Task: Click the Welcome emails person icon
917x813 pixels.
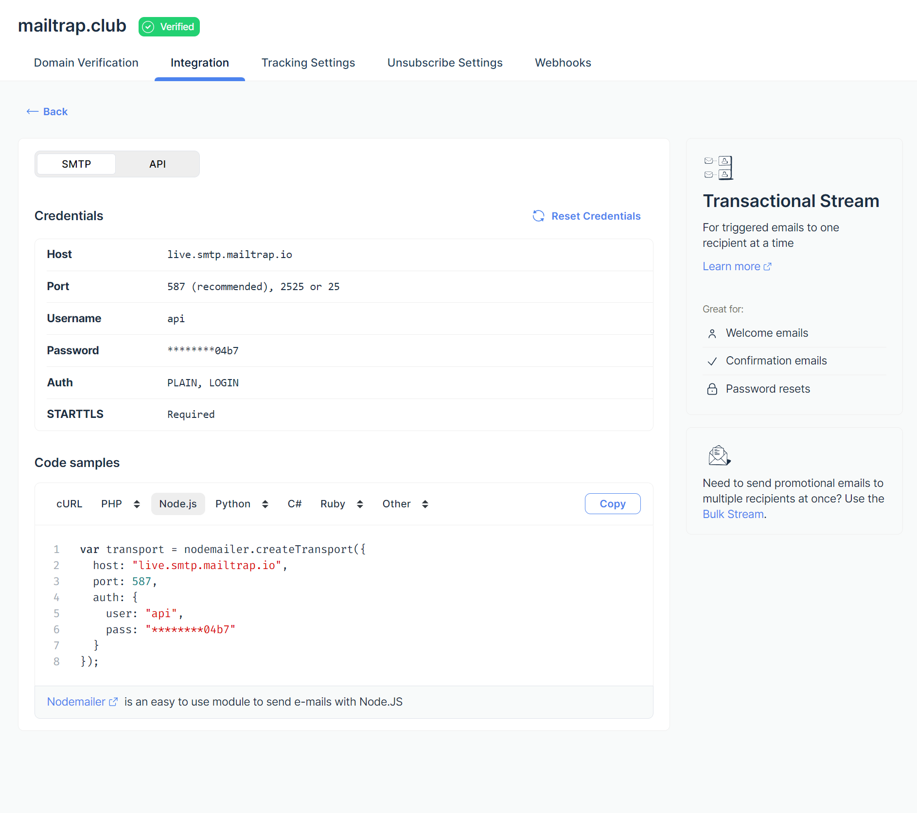Action: (x=712, y=333)
